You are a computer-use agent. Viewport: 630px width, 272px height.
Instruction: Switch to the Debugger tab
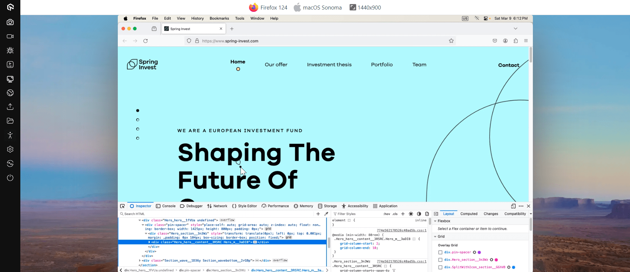click(191, 206)
